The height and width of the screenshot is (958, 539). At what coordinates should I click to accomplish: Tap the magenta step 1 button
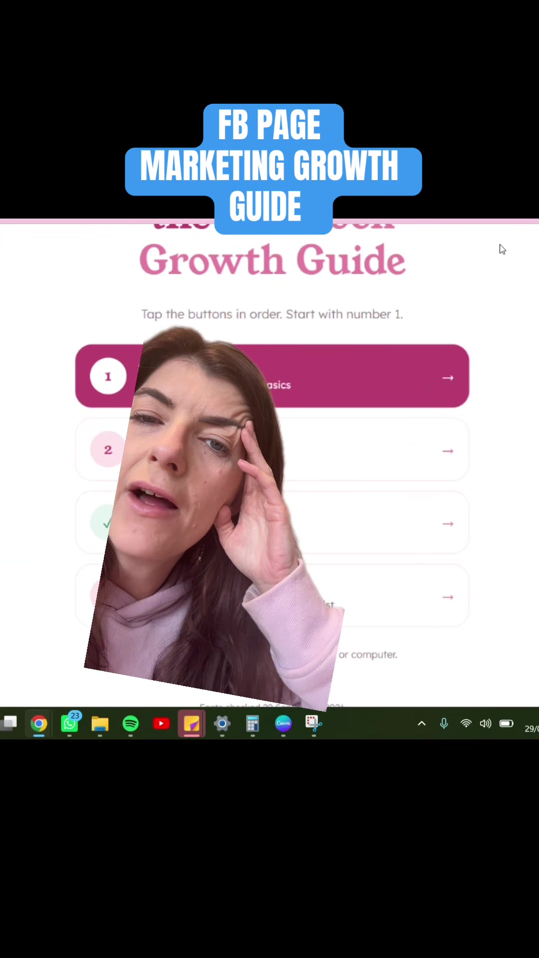(272, 376)
